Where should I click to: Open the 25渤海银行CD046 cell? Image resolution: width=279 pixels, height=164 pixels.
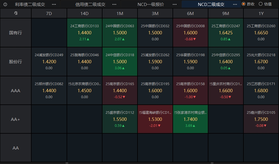coord(84,62)
